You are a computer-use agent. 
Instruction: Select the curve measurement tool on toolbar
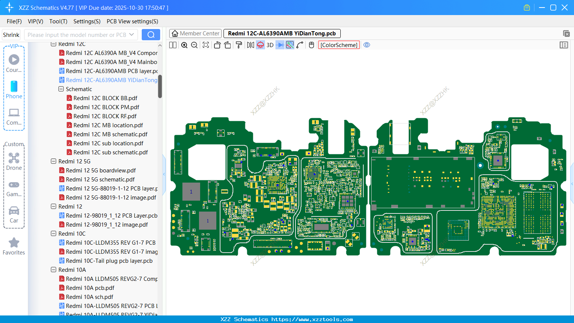click(299, 45)
